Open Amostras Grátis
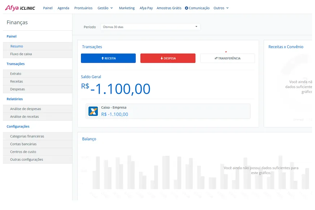 tap(169, 8)
